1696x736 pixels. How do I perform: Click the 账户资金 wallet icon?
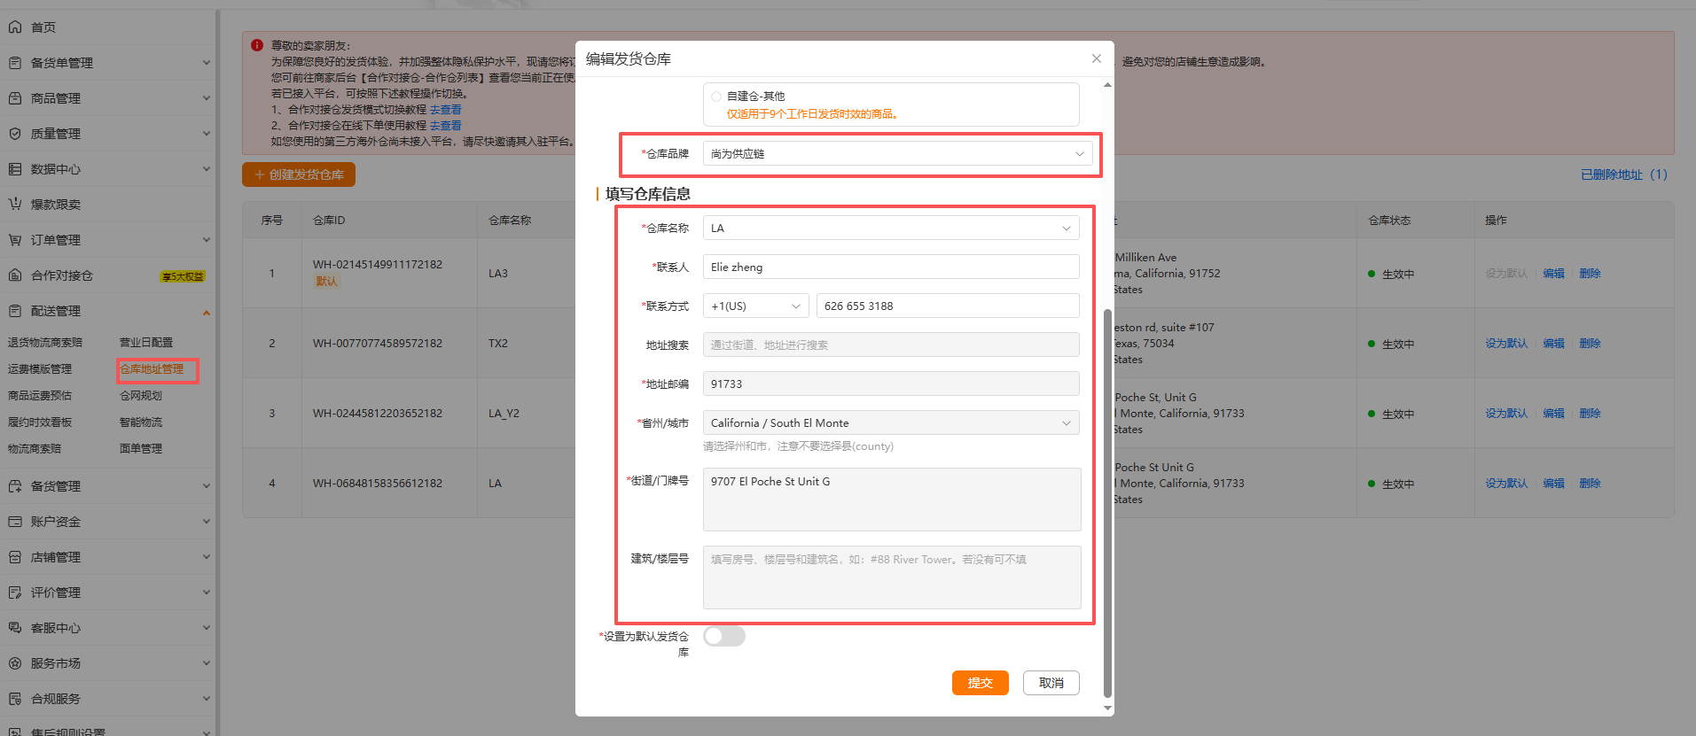click(15, 522)
